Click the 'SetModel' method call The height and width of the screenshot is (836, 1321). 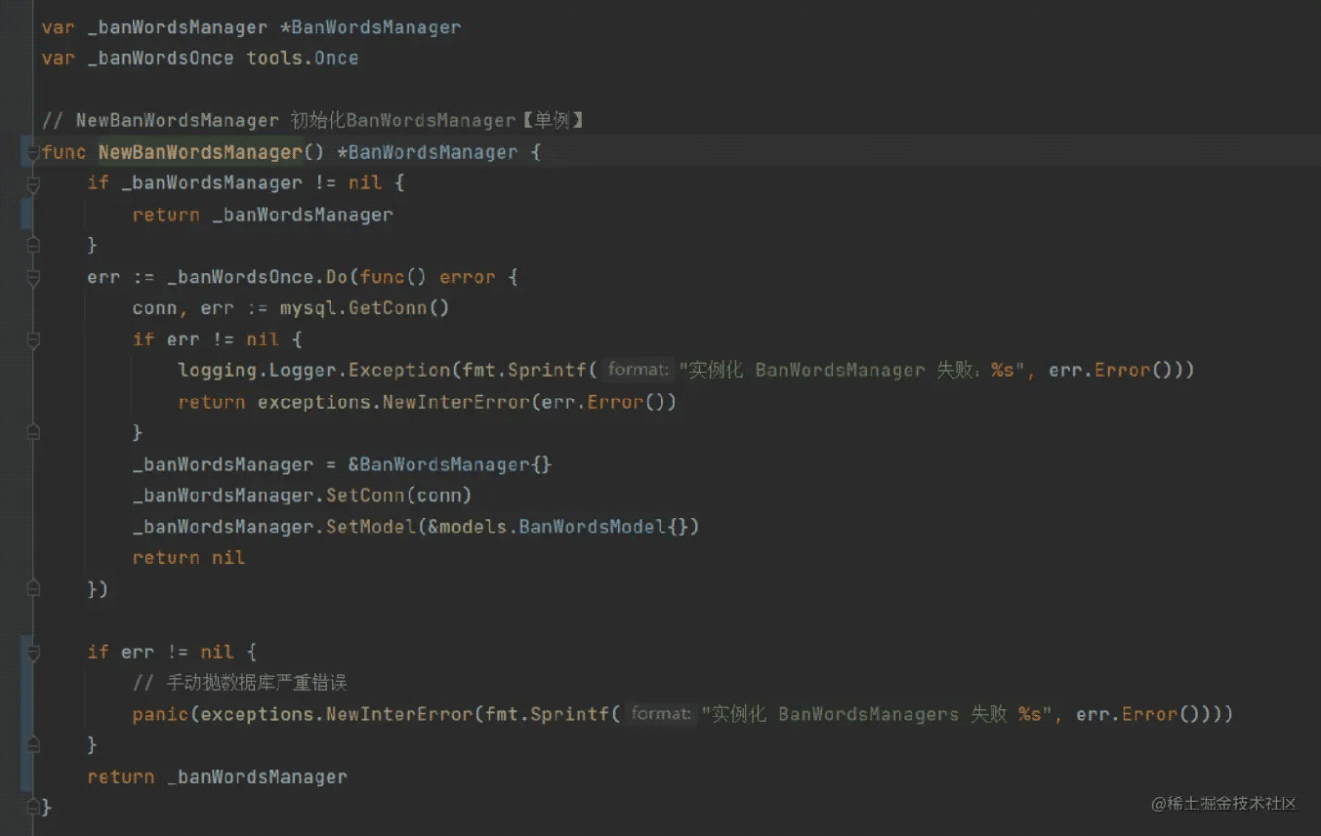(370, 527)
